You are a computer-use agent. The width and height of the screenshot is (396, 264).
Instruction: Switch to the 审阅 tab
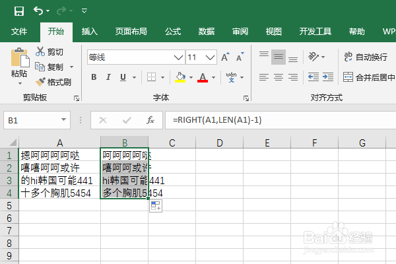point(240,32)
